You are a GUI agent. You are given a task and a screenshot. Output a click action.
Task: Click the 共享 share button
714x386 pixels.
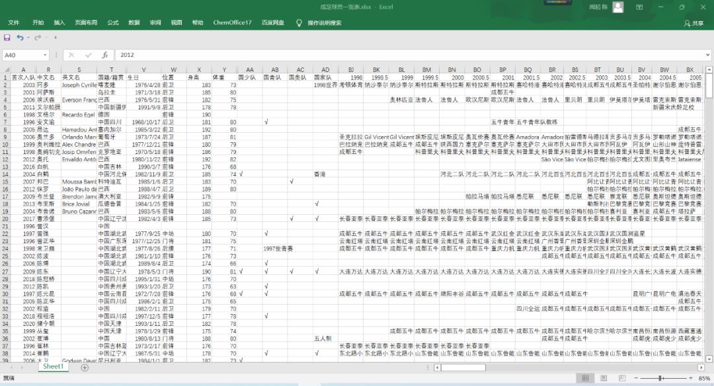(694, 23)
